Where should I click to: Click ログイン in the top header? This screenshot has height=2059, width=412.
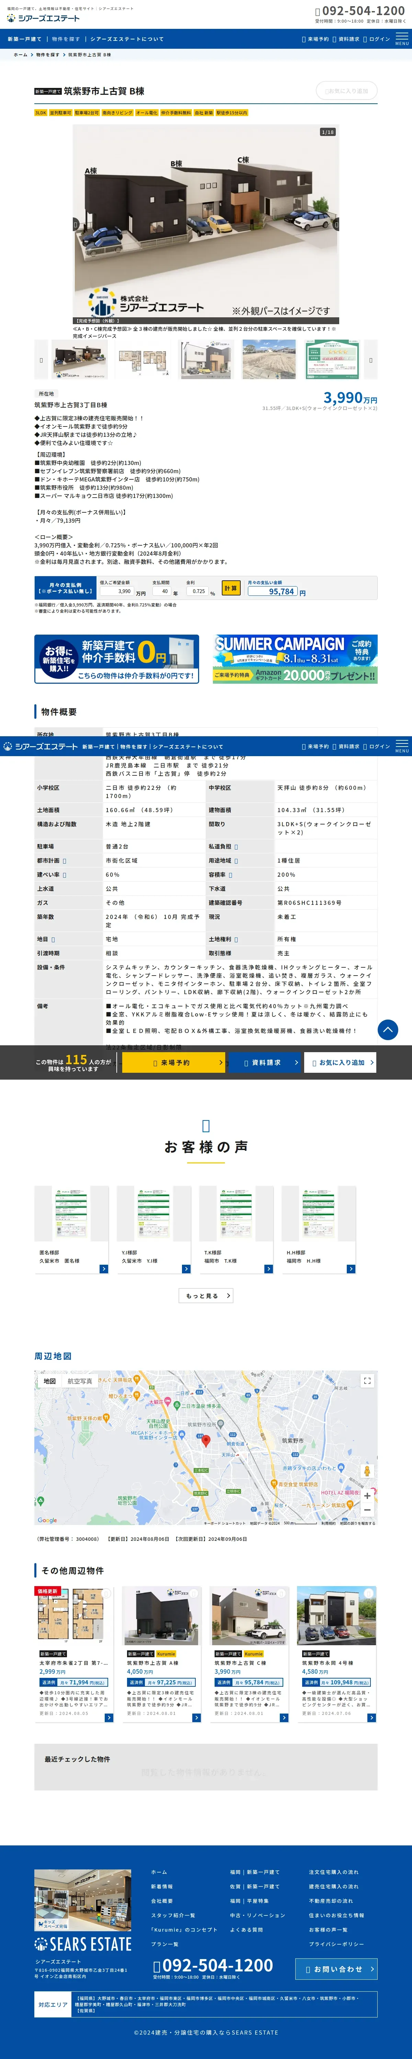pyautogui.click(x=377, y=38)
